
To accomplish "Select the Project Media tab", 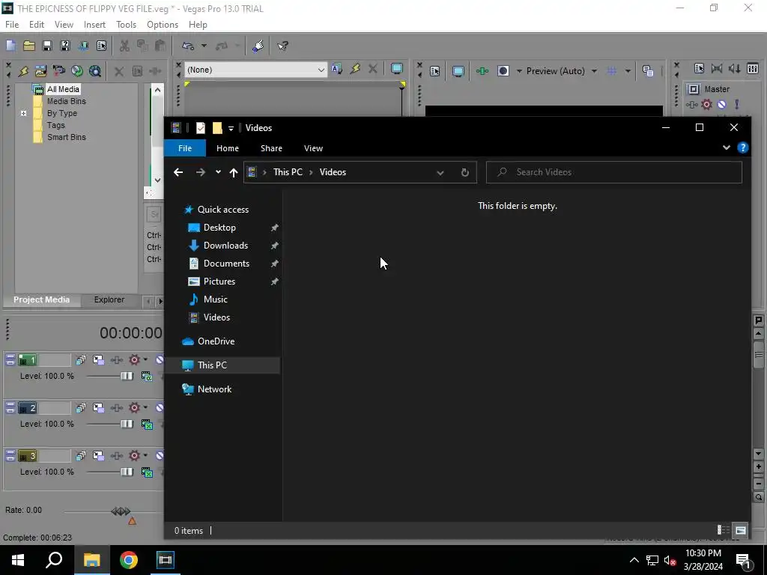I will point(42,299).
